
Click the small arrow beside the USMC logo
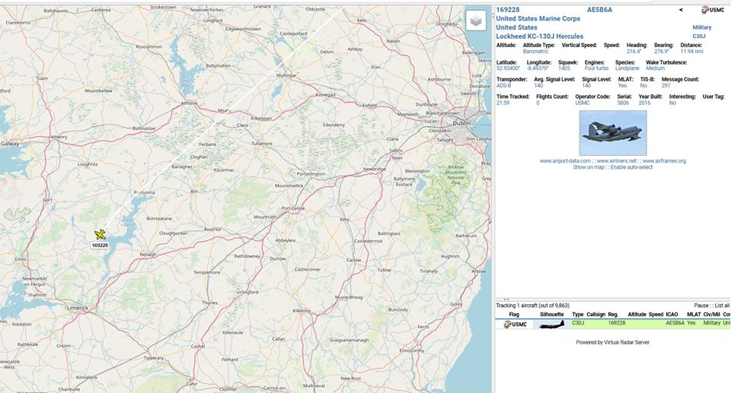point(681,10)
